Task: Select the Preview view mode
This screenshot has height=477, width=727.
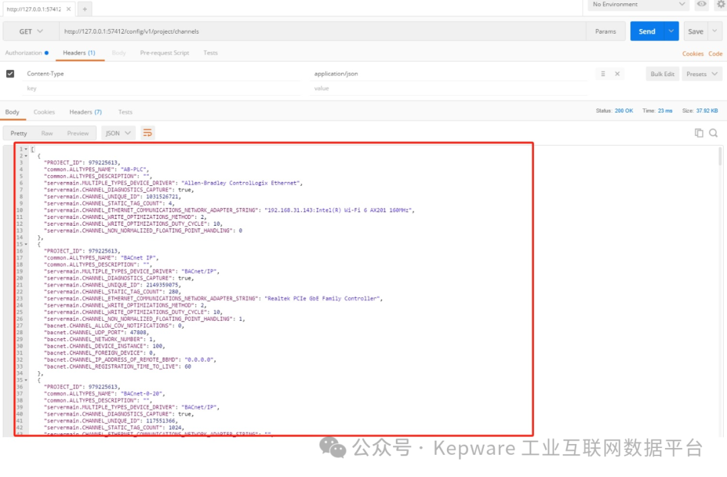Action: (77, 133)
